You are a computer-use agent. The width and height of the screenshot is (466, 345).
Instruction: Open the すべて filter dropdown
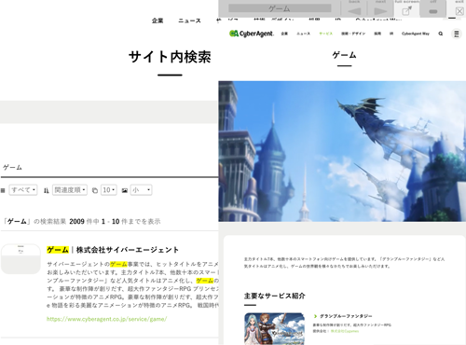coord(23,190)
